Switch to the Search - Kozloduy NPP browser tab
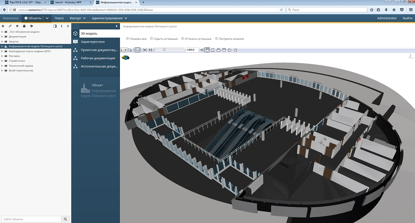Image resolution: width=415 pixels, height=223 pixels. click(x=71, y=2)
